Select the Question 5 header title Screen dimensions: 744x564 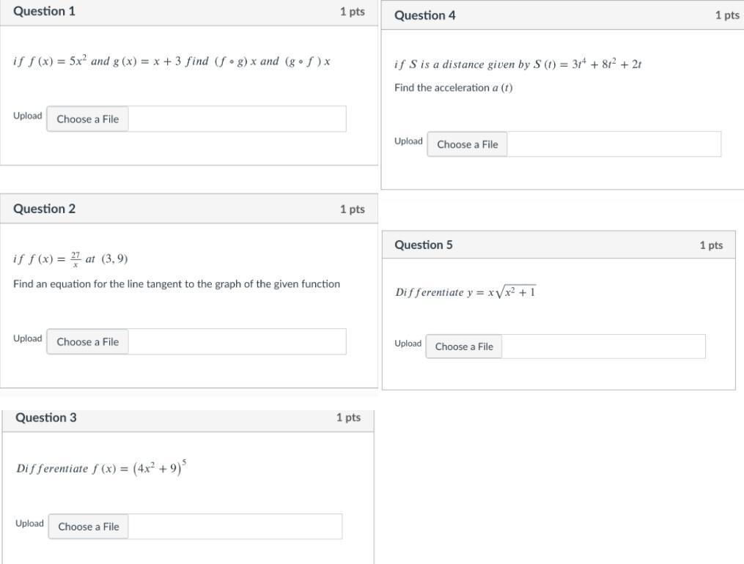pyautogui.click(x=424, y=245)
